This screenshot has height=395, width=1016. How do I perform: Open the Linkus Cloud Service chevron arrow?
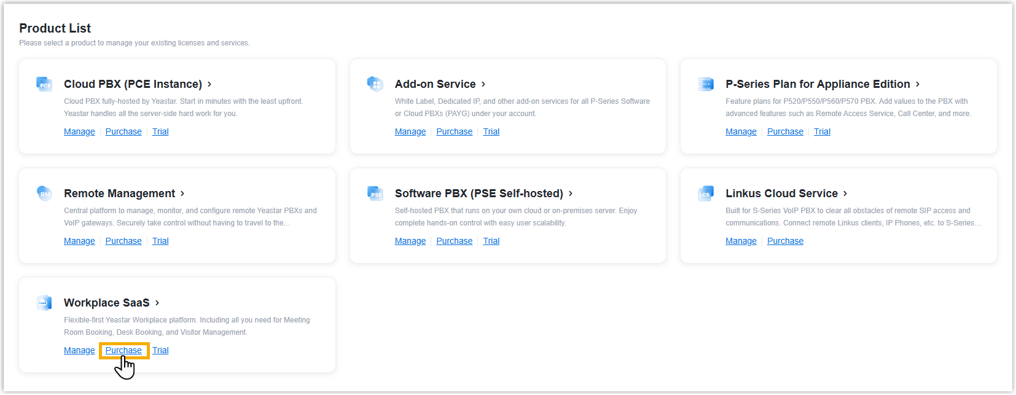(845, 194)
